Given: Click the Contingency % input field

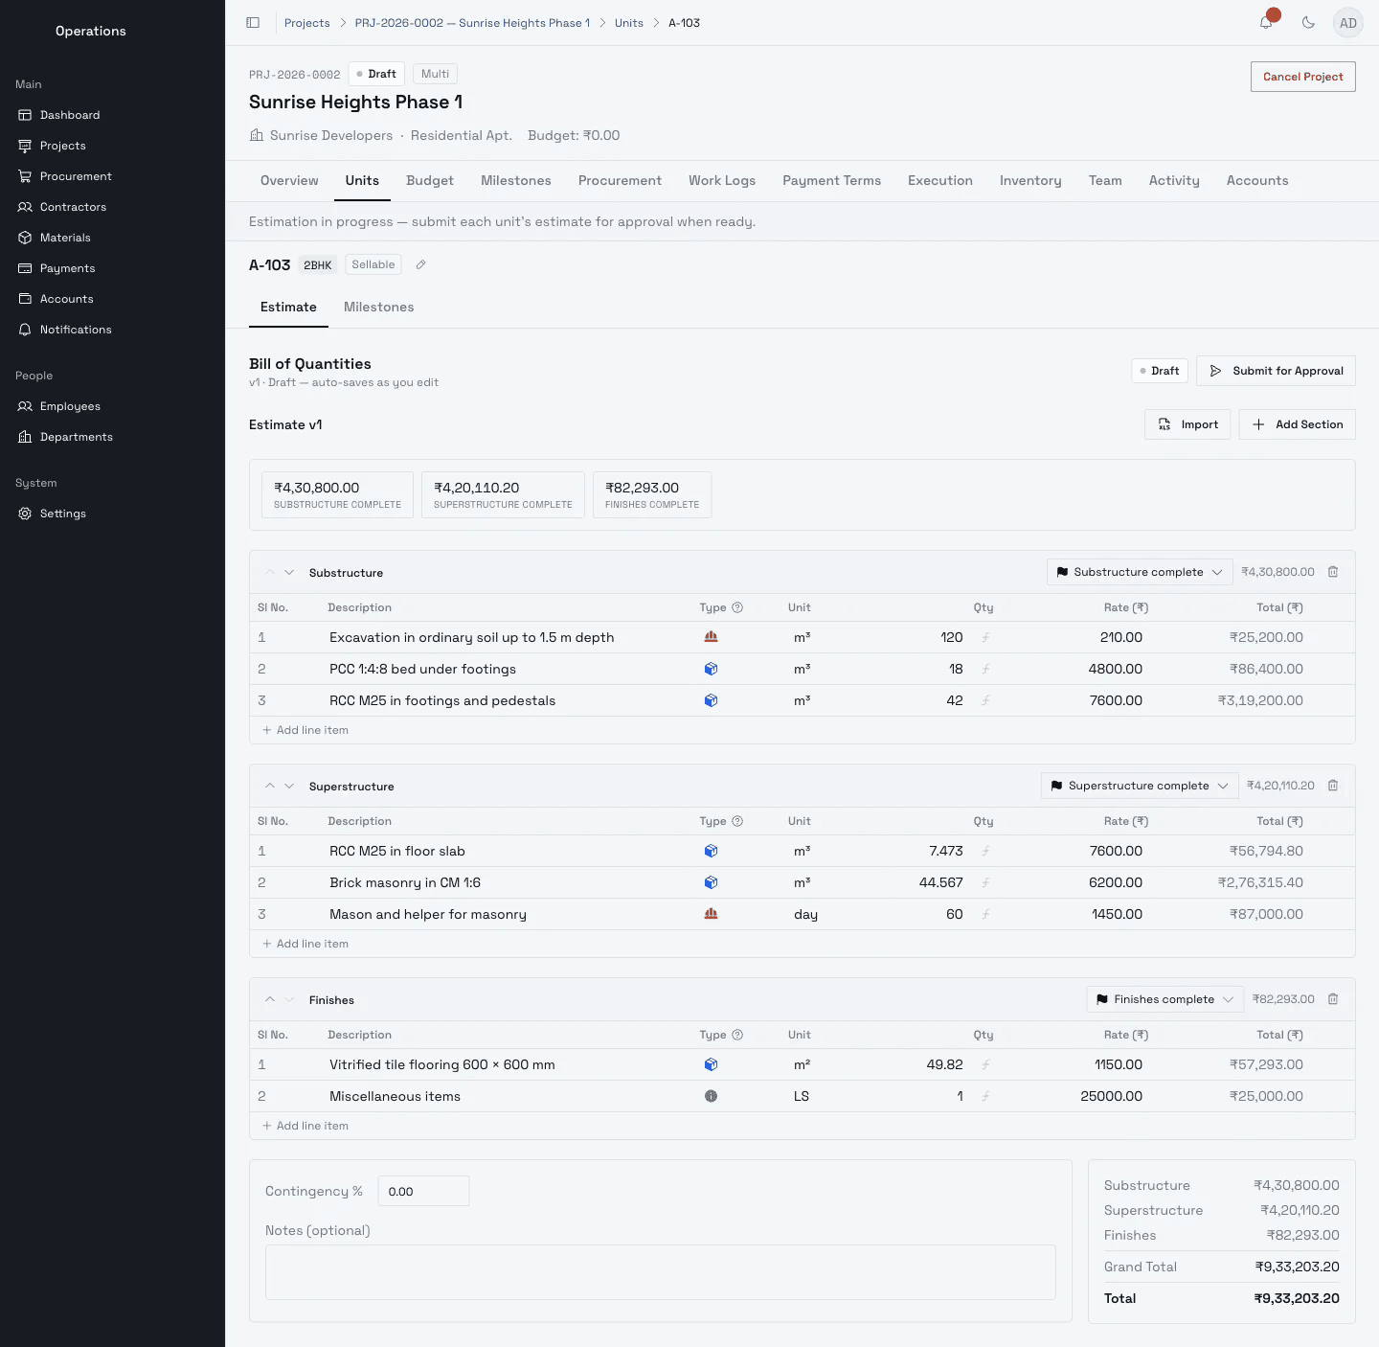Looking at the screenshot, I should pos(423,1191).
